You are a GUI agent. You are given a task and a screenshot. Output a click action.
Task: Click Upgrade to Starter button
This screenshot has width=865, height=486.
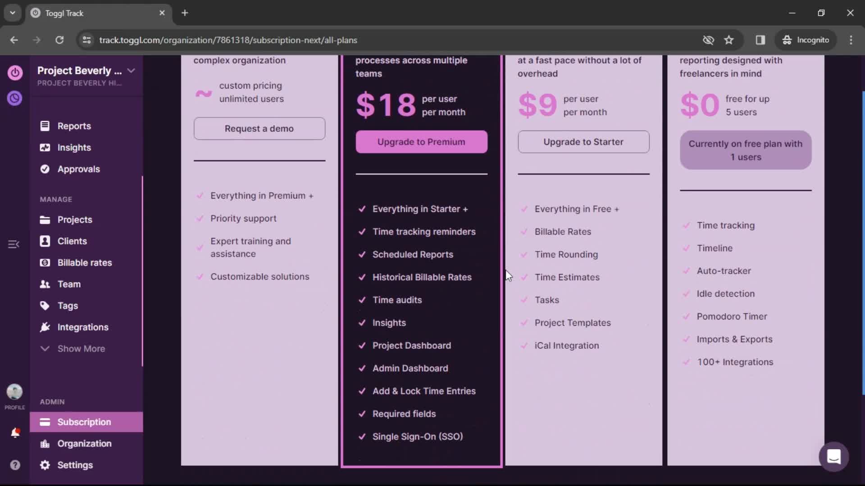pos(583,142)
